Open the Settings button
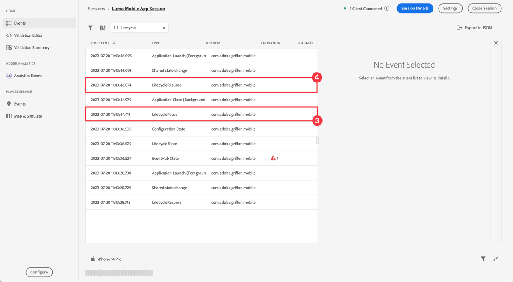Viewport: 513px width, 282px height. (450, 8)
